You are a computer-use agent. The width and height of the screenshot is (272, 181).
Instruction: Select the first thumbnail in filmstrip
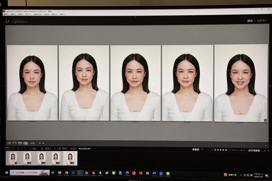(13, 158)
